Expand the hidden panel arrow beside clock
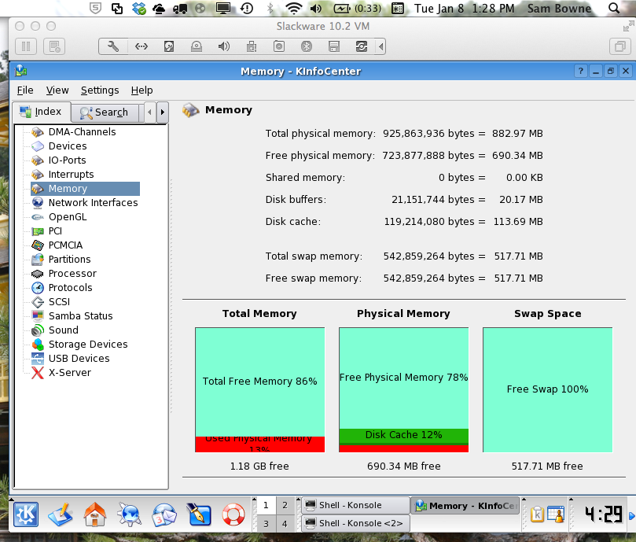Screen dimensions: 636x542 click(x=630, y=514)
